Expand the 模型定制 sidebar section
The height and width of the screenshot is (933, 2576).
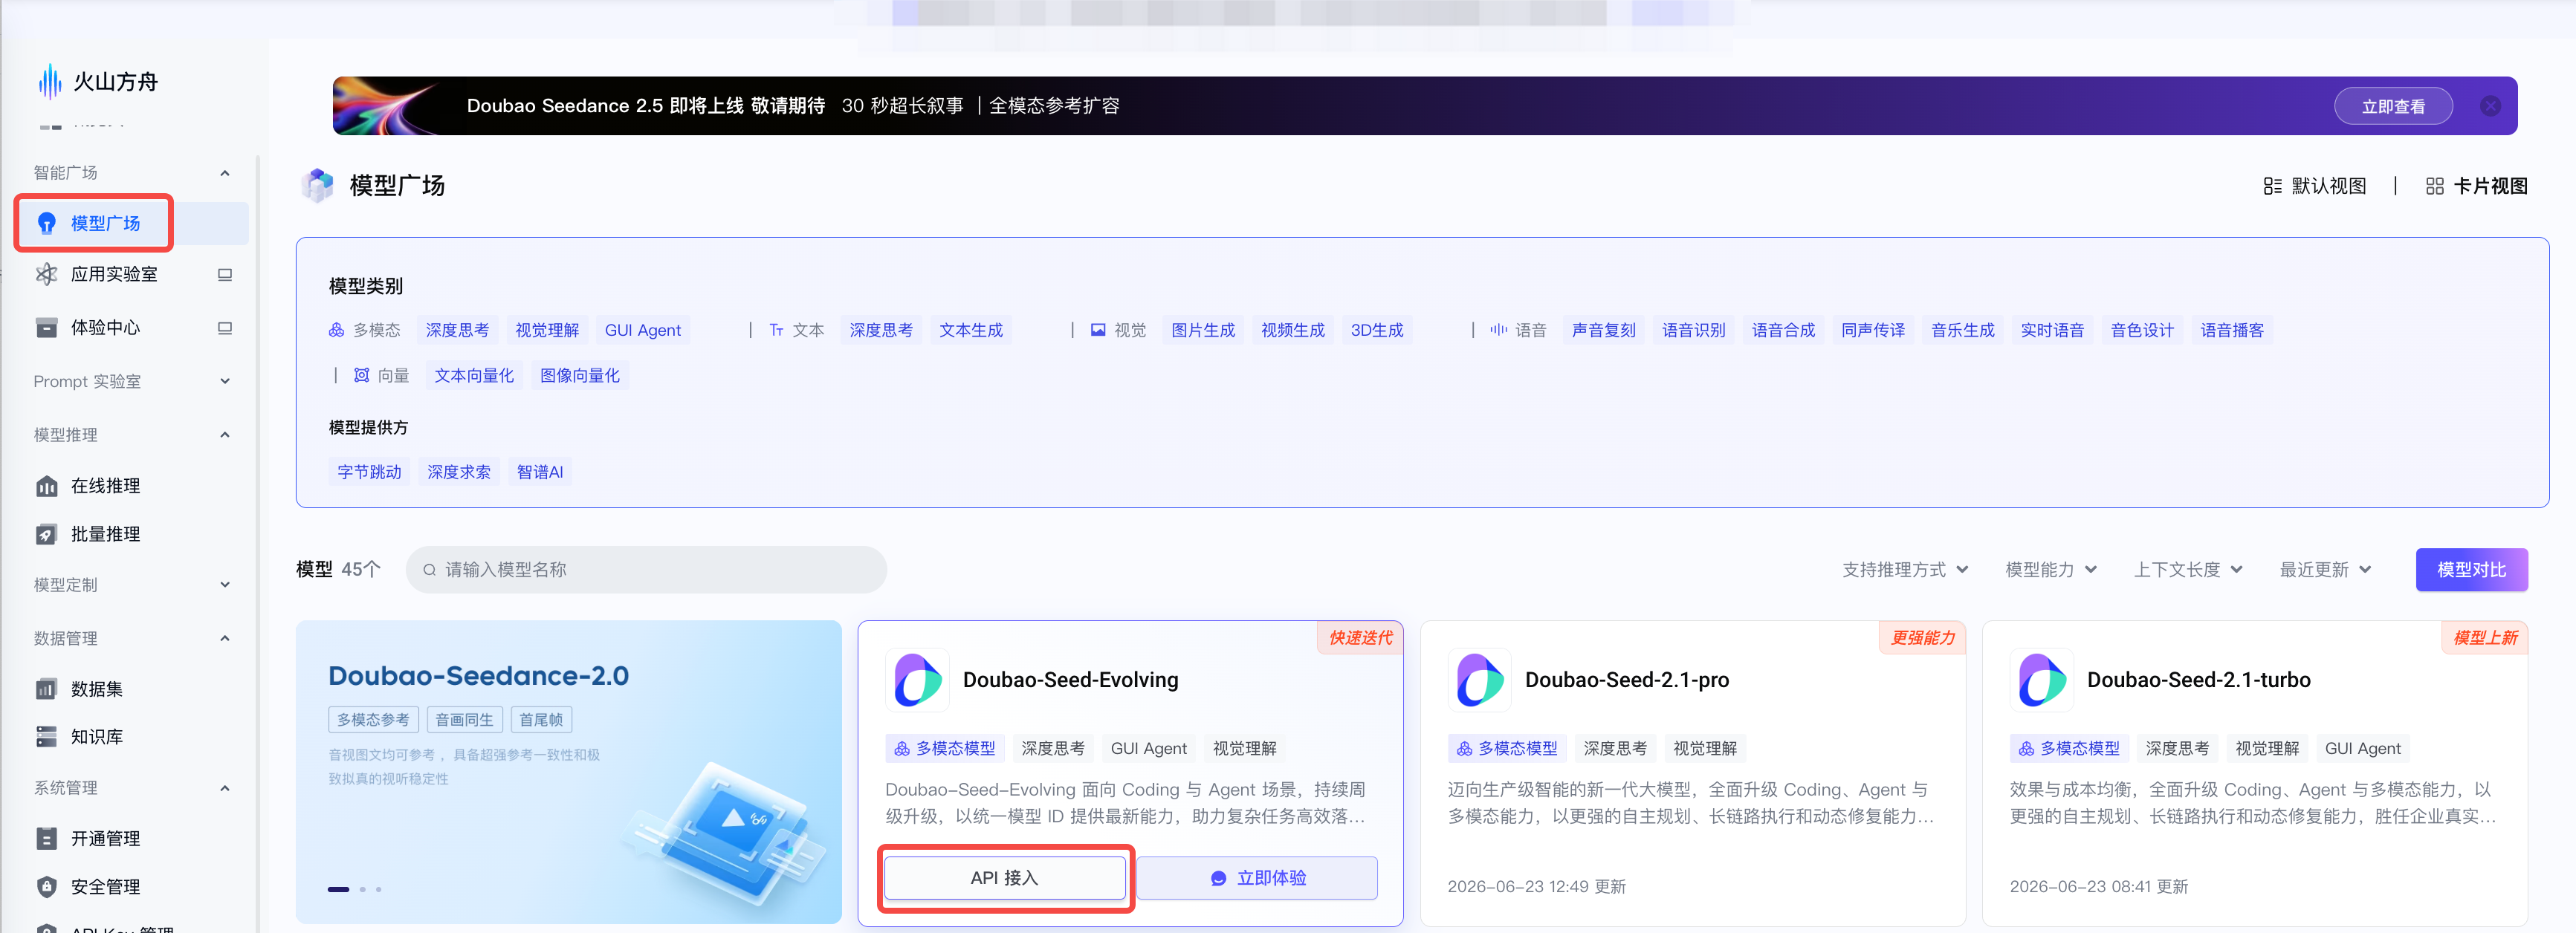[x=225, y=585]
